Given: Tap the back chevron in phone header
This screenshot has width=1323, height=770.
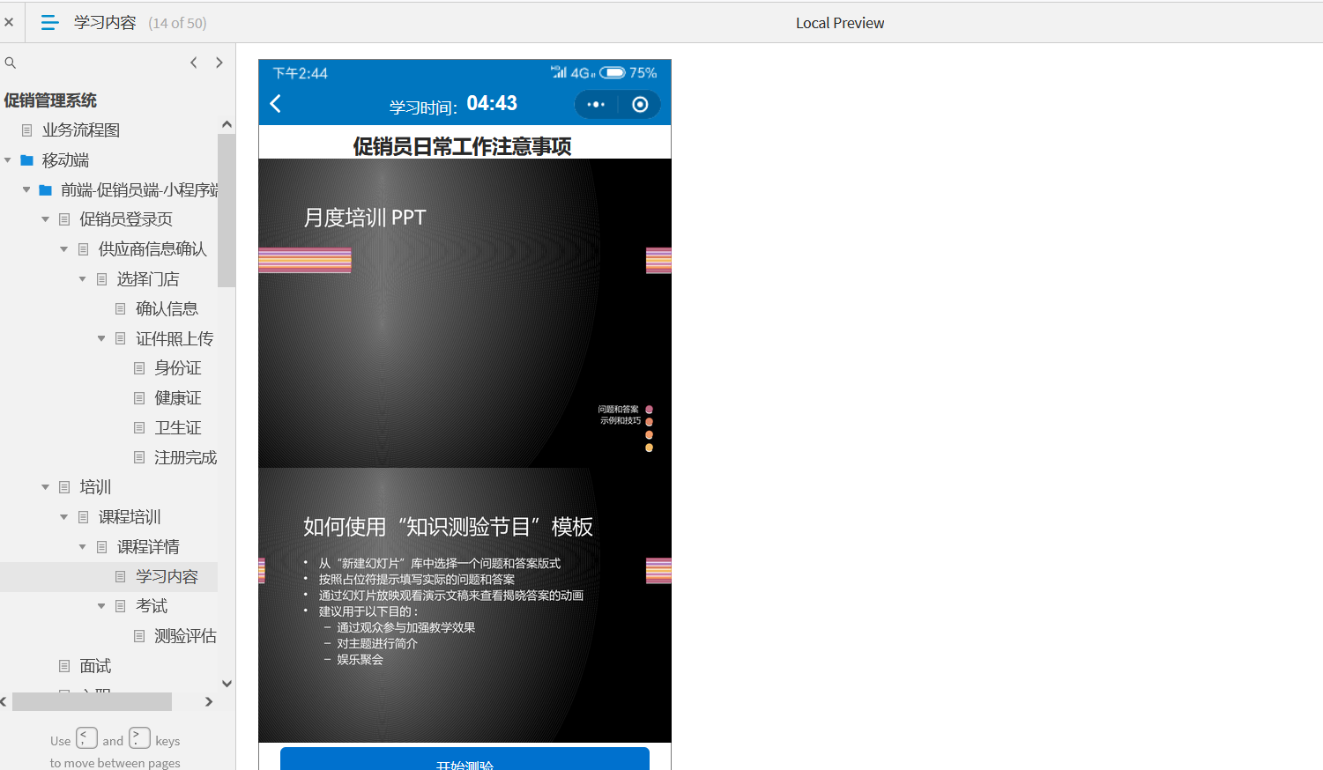Looking at the screenshot, I should [x=276, y=104].
